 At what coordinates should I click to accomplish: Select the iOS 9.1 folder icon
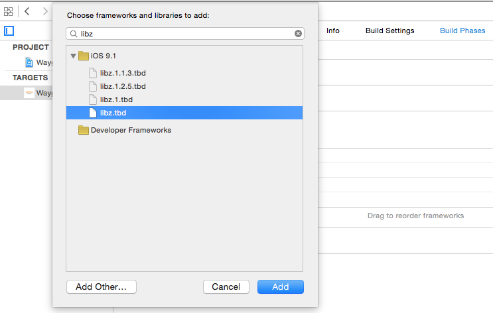[x=84, y=56]
